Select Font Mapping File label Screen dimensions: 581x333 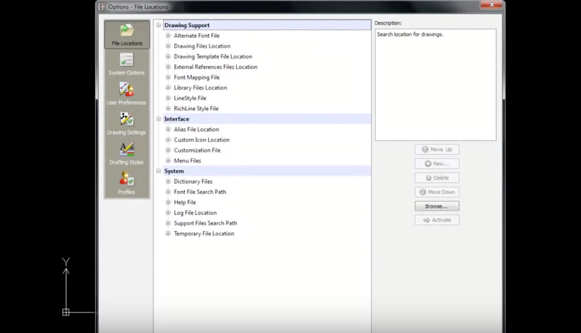[x=197, y=77]
